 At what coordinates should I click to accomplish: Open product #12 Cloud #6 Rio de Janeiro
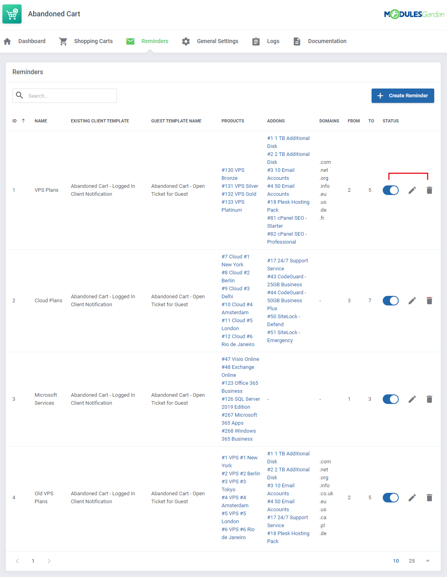pos(238,341)
